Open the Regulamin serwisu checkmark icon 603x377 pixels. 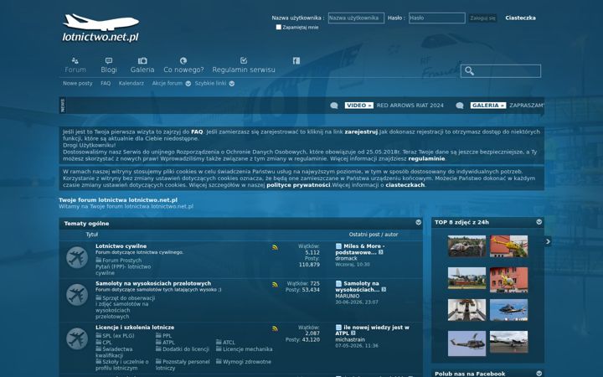point(244,60)
